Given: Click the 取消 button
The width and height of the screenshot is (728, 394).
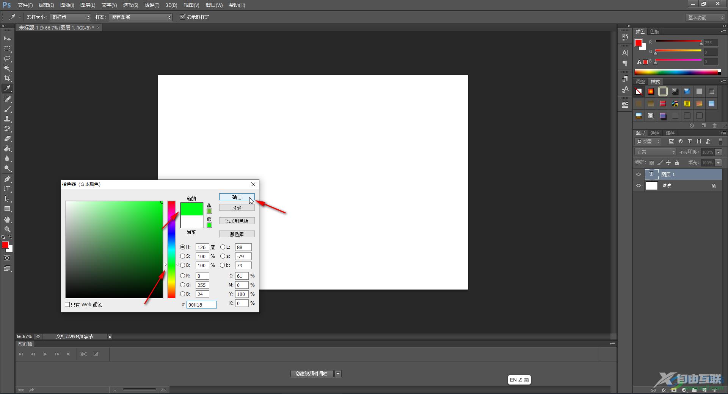Looking at the screenshot, I should coord(237,208).
